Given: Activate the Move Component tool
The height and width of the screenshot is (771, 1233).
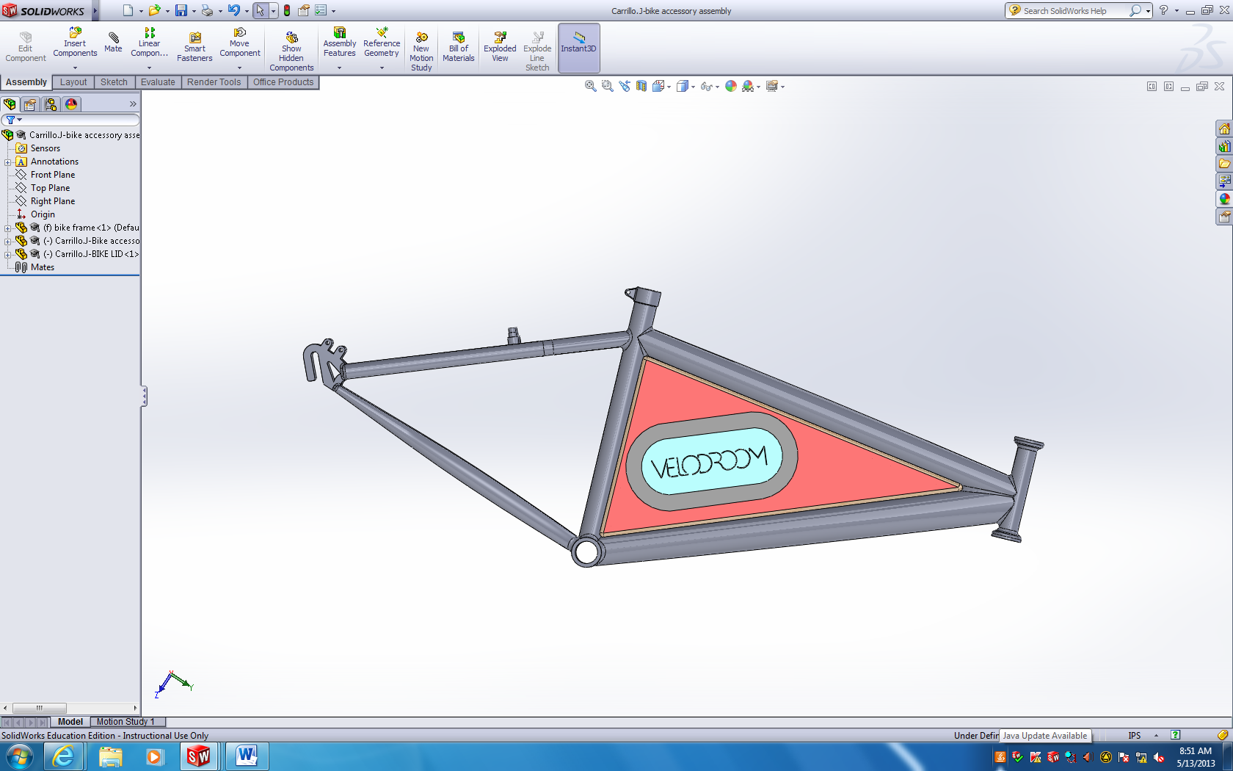Looking at the screenshot, I should (x=239, y=43).
